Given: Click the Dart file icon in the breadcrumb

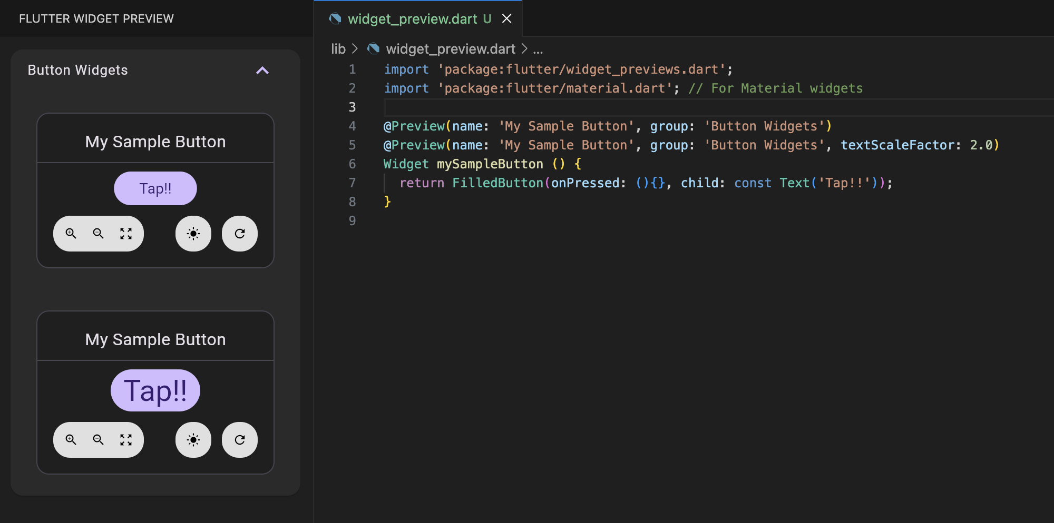Looking at the screenshot, I should click(373, 49).
